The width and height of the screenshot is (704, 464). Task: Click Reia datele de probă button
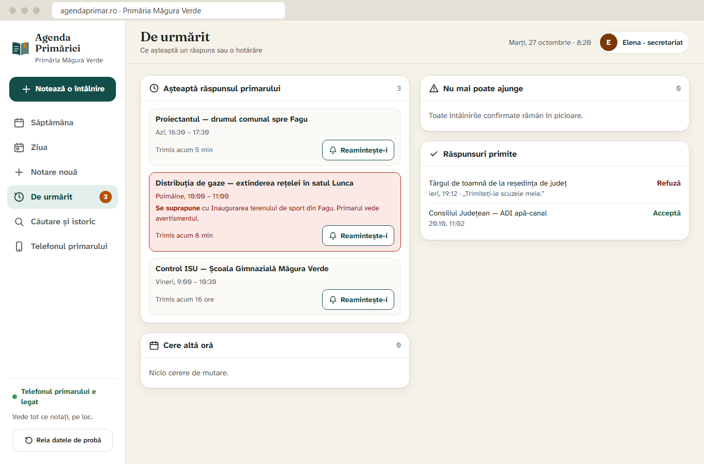[62, 440]
